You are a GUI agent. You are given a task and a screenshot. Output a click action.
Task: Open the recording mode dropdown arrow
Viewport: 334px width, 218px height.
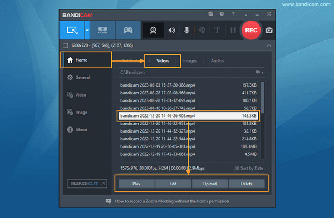(87, 30)
